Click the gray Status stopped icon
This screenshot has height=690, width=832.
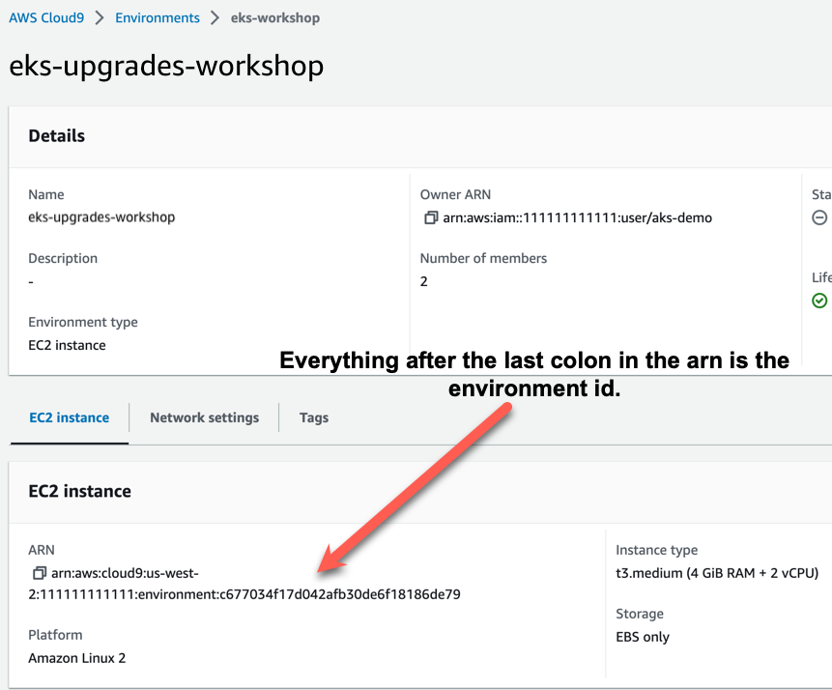click(x=819, y=217)
